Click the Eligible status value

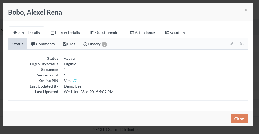point(70,64)
